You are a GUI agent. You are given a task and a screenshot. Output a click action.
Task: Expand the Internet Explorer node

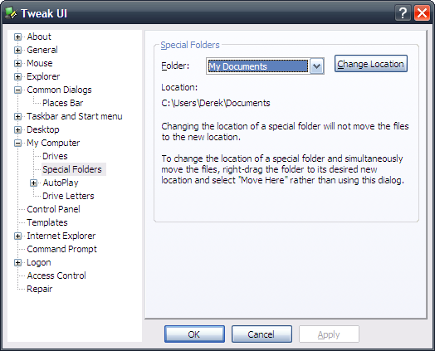[17, 236]
